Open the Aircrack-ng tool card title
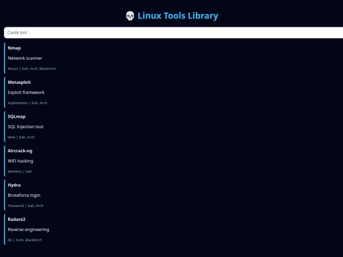This screenshot has width=343, height=257. (20, 151)
